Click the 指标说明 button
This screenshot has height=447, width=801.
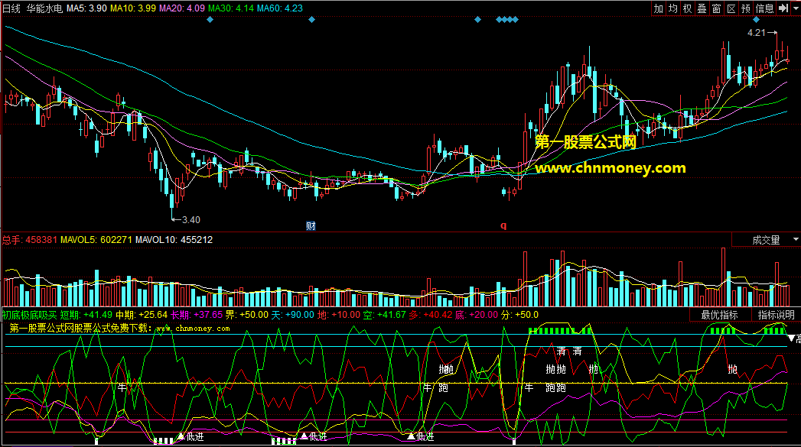(x=776, y=315)
